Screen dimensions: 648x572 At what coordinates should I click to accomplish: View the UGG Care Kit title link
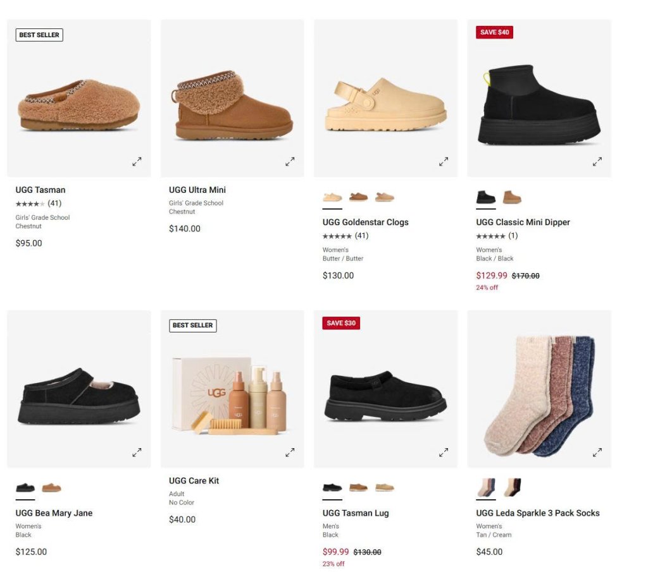coord(194,481)
